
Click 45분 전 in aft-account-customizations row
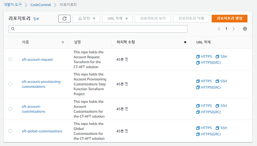tap(122, 109)
